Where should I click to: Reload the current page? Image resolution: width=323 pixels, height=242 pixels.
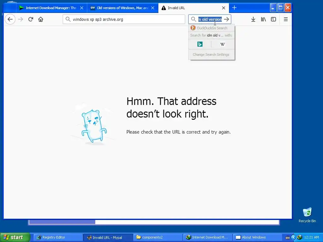[31, 19]
